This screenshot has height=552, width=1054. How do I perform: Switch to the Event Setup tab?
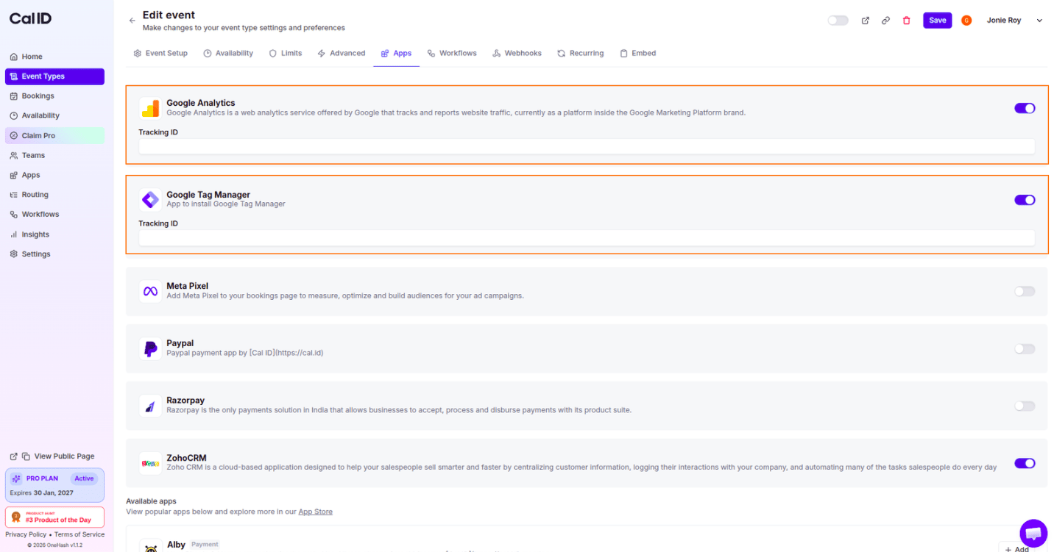click(x=160, y=53)
